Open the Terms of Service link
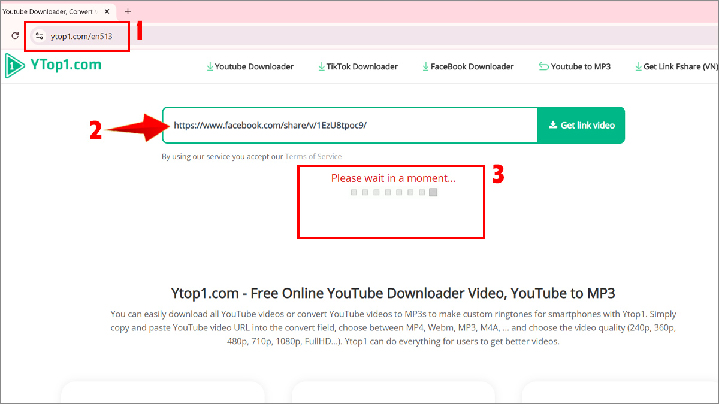 (313, 156)
